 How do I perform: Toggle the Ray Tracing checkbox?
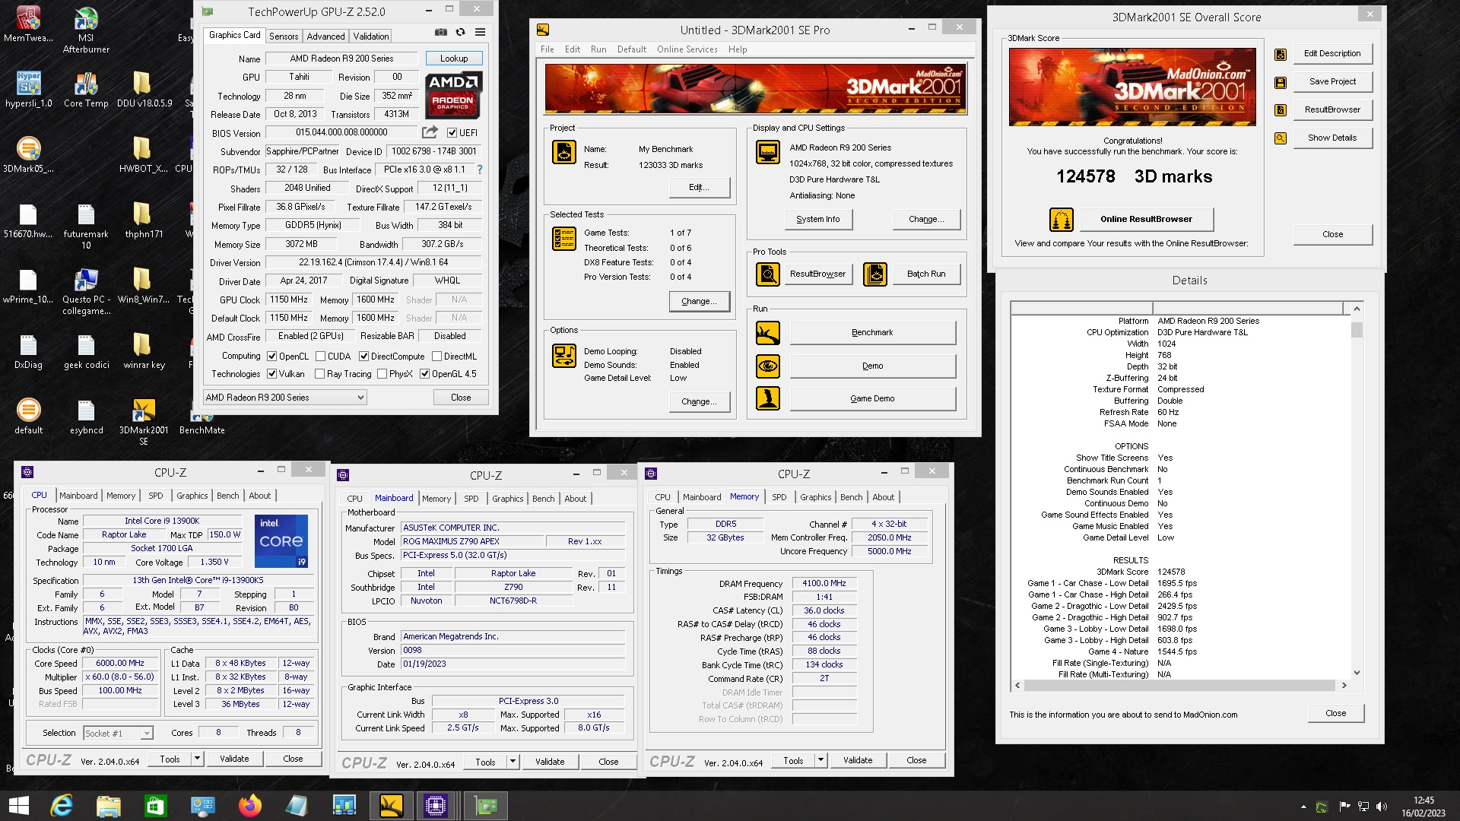319,374
